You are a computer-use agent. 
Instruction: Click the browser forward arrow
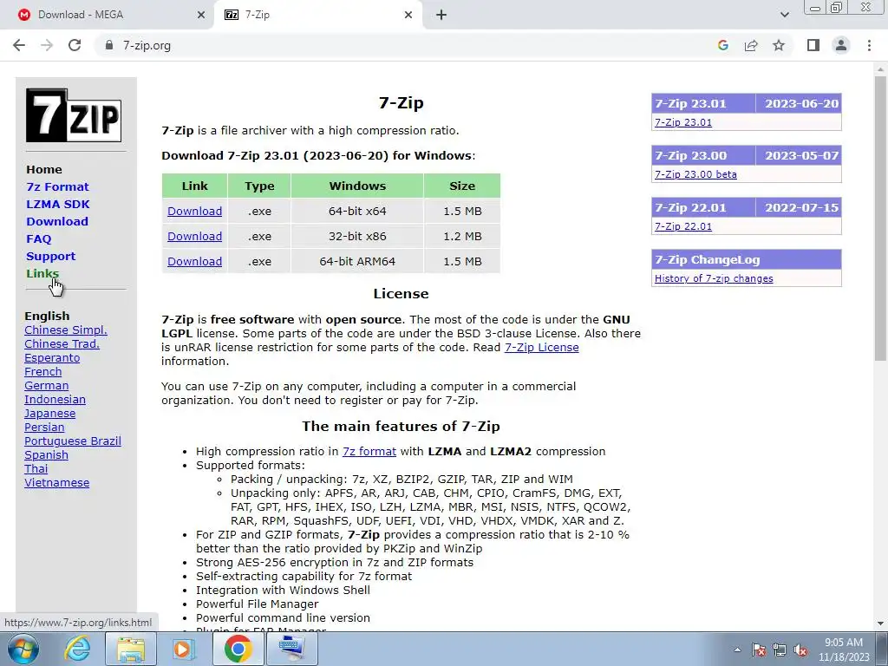point(47,45)
